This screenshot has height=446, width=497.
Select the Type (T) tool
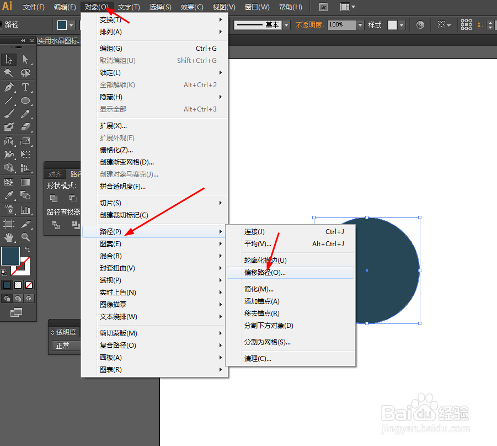pos(25,87)
